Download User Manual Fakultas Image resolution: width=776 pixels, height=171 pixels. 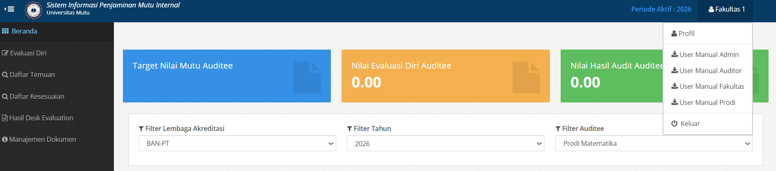point(708,86)
